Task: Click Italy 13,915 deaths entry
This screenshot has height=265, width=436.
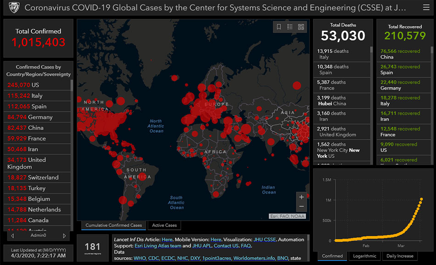Action: pyautogui.click(x=342, y=54)
